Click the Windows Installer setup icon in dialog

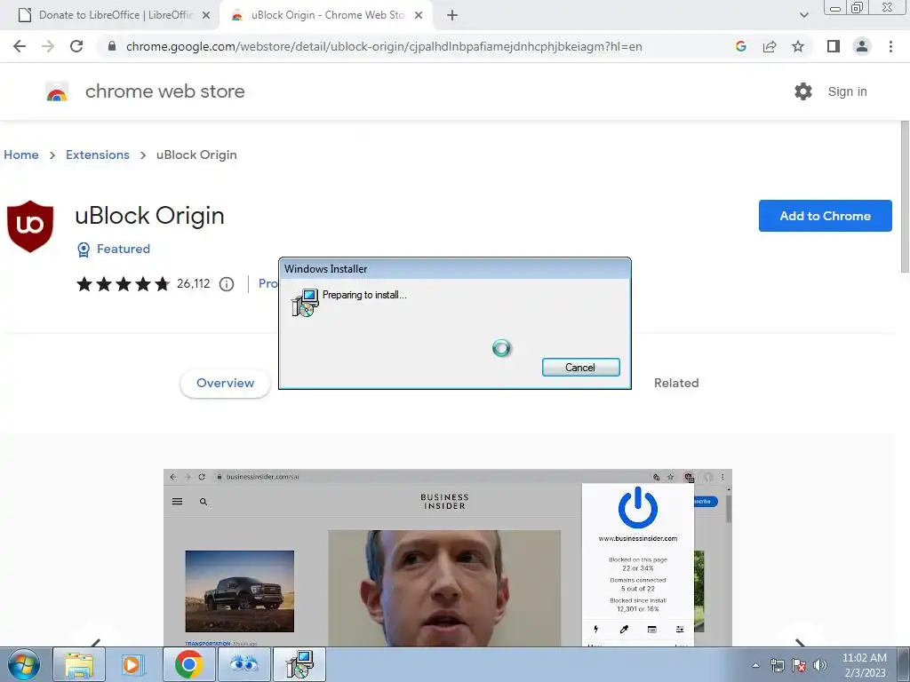click(x=305, y=302)
